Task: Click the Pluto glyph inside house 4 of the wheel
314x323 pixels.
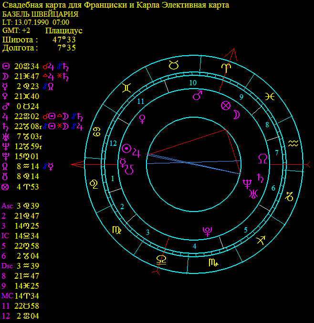Action: point(207,232)
